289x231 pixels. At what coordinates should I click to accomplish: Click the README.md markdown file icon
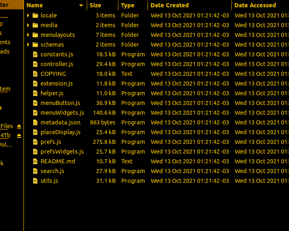[35, 161]
